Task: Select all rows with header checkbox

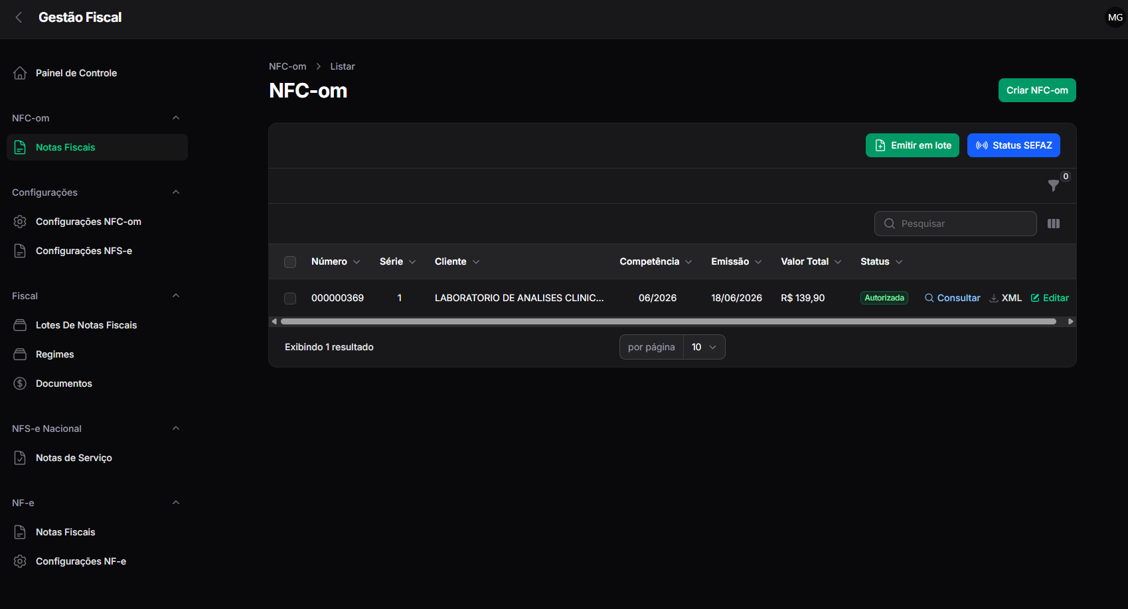Action: click(x=290, y=261)
